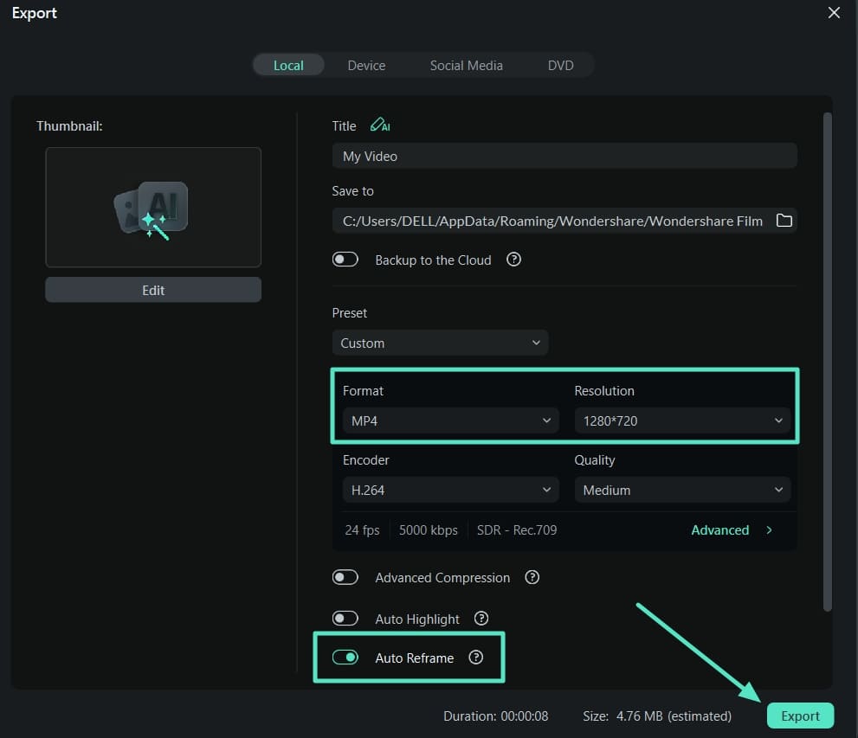Enable the Auto Highlight toggle
The width and height of the screenshot is (858, 738).
click(345, 619)
